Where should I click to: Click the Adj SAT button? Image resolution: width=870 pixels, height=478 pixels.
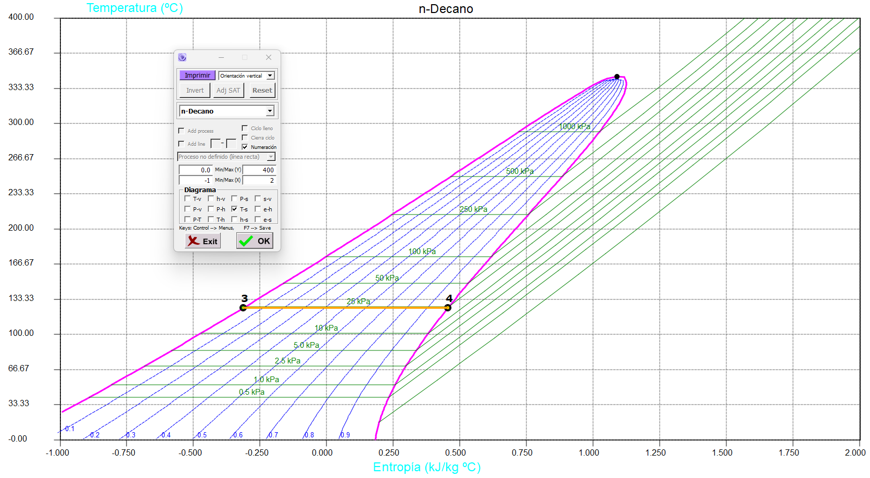(228, 90)
